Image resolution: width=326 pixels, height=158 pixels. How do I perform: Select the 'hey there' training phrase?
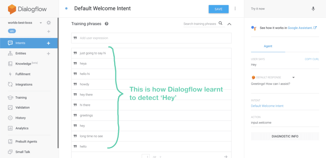(152, 95)
